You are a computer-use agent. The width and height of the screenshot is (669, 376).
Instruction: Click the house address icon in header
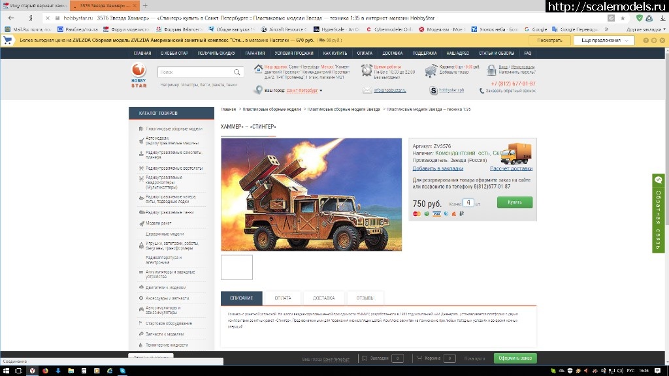(258, 69)
